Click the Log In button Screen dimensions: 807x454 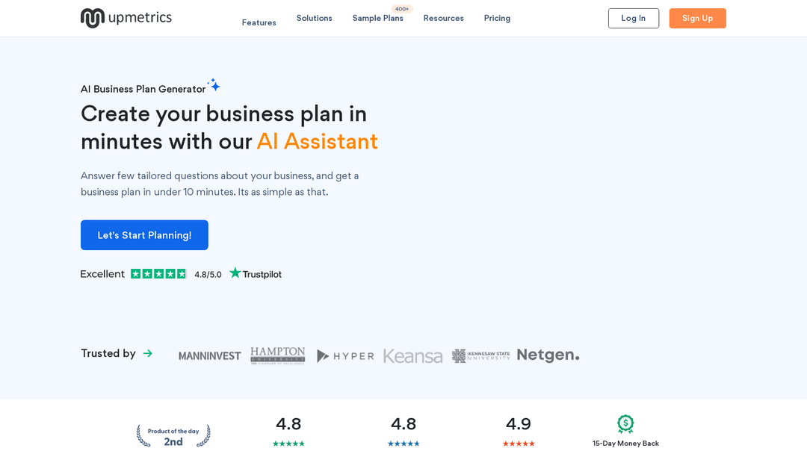point(633,18)
